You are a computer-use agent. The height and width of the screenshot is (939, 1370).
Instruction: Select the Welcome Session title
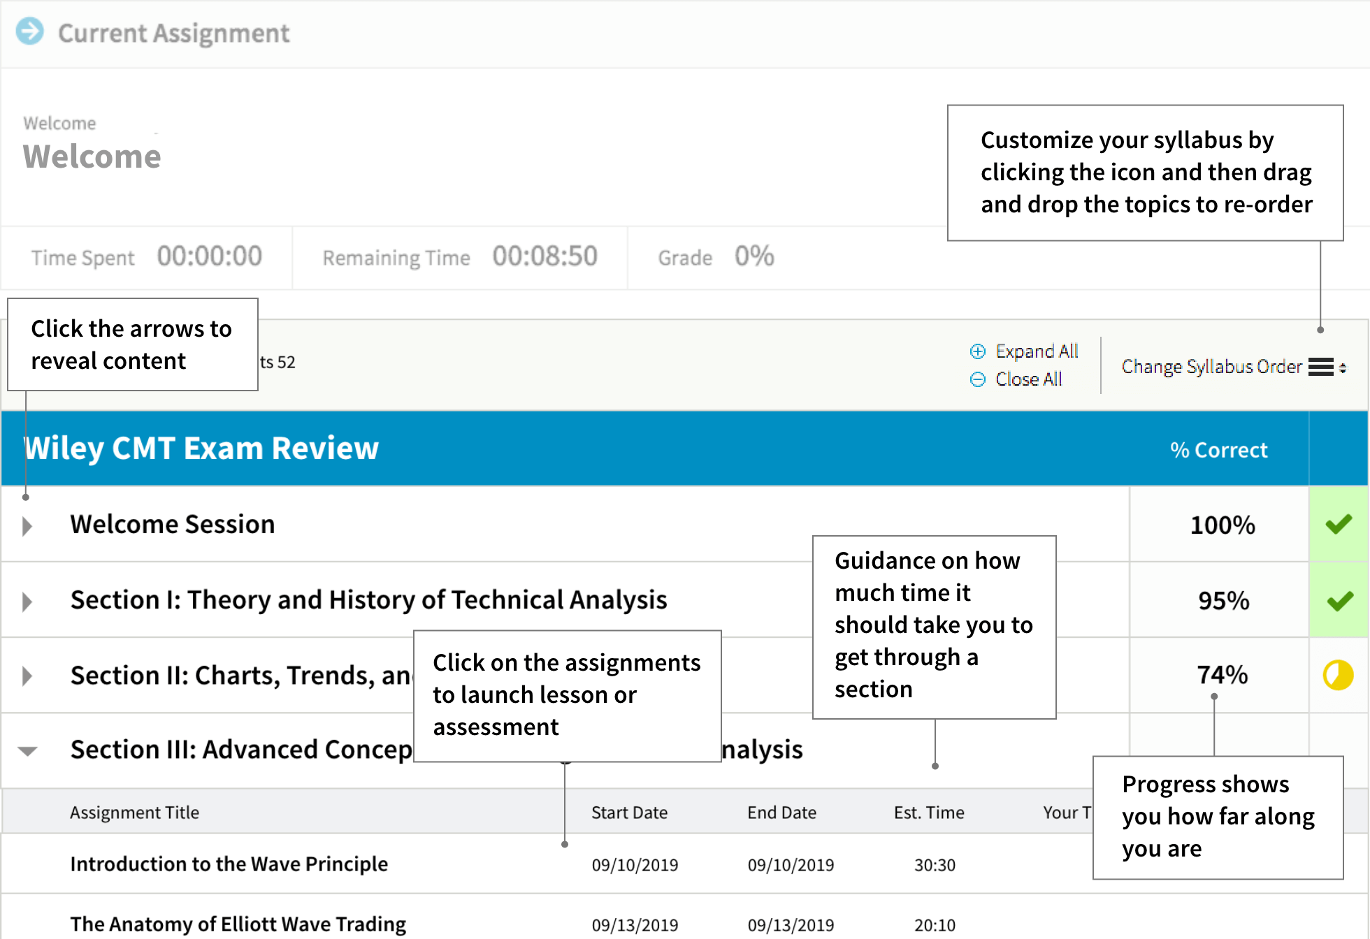(x=173, y=524)
